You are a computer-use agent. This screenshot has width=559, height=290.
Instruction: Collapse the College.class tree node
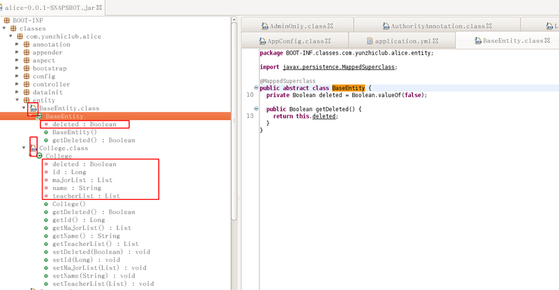[x=24, y=147]
